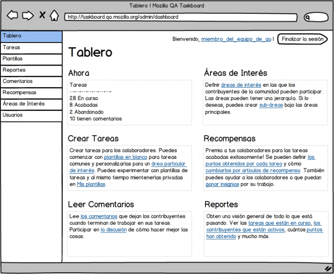Open Reportes in the sidebar

(x=31, y=71)
